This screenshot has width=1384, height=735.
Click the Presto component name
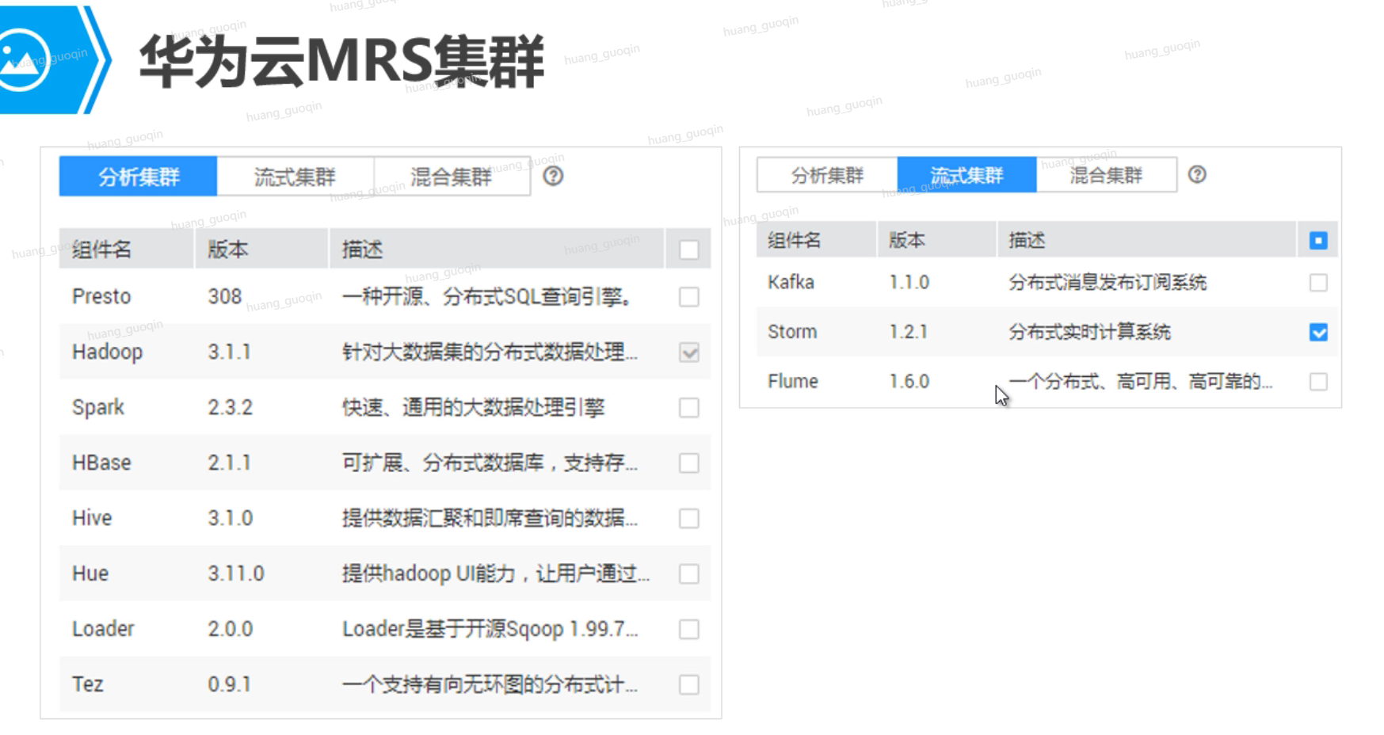[101, 296]
